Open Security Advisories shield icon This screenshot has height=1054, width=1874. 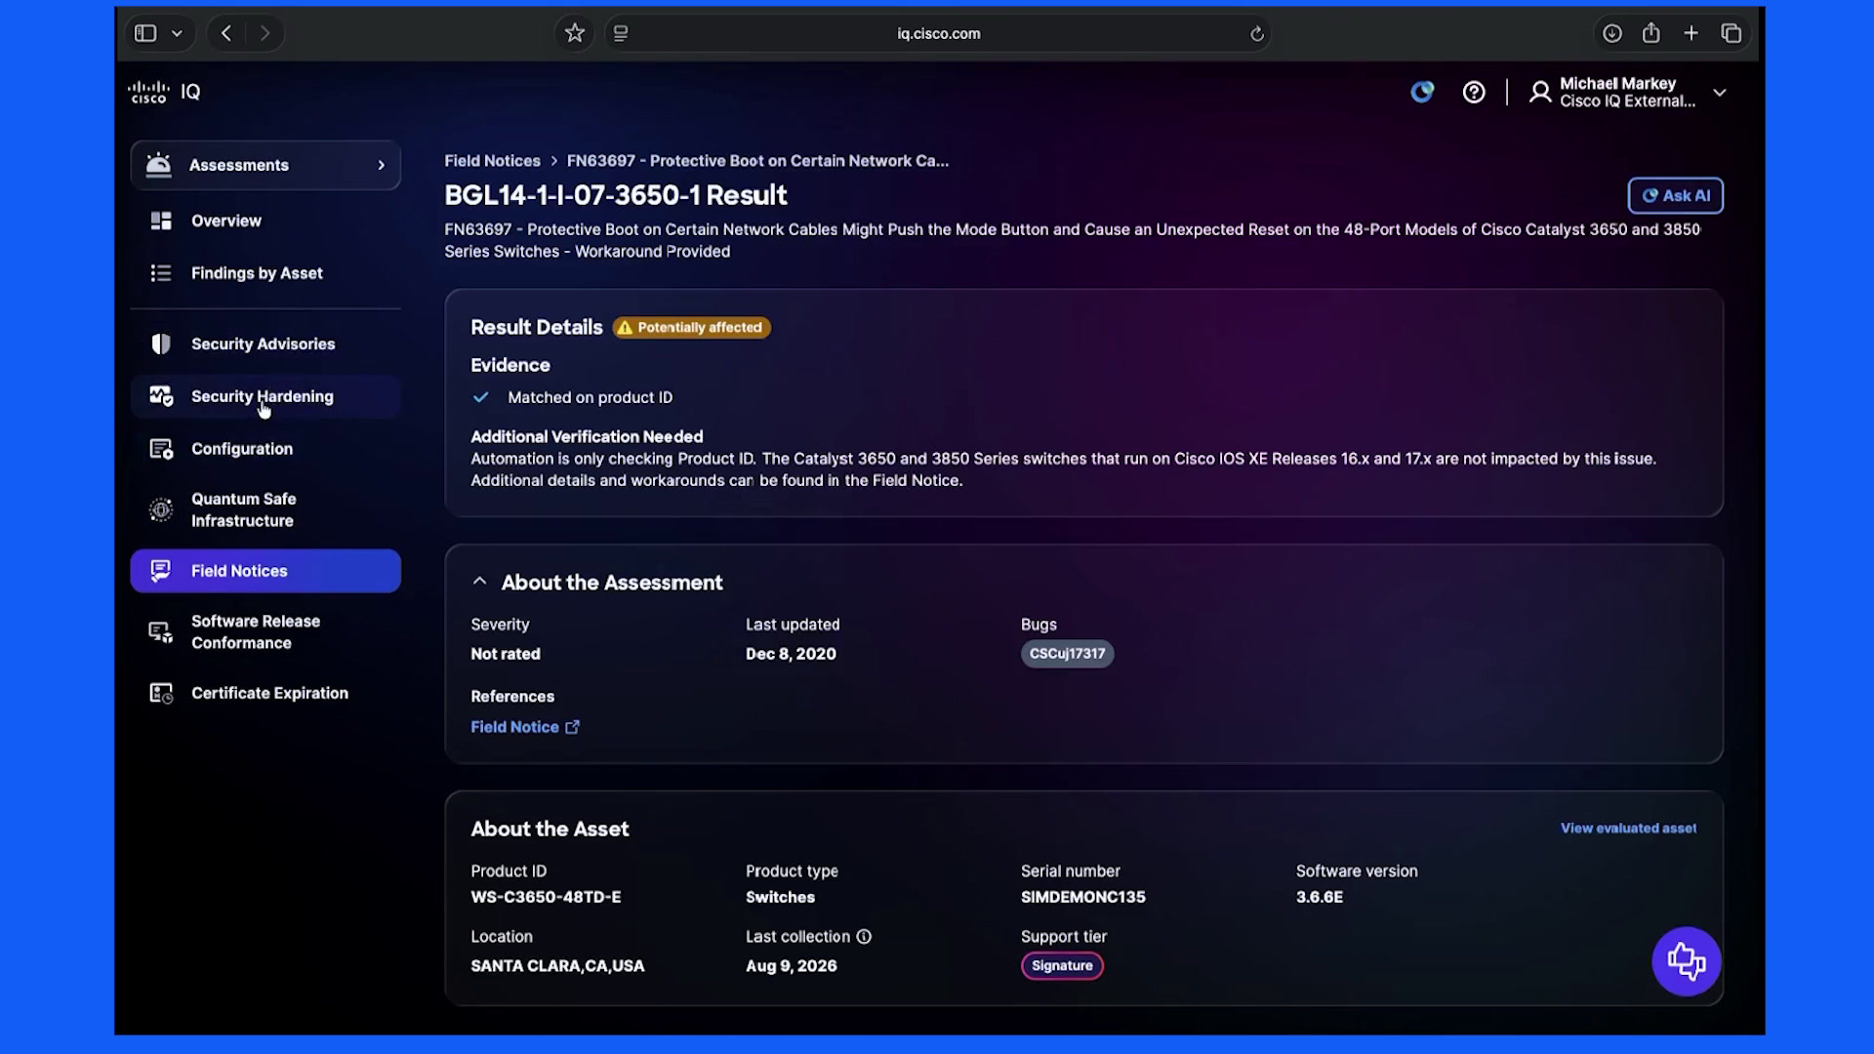[x=161, y=344]
